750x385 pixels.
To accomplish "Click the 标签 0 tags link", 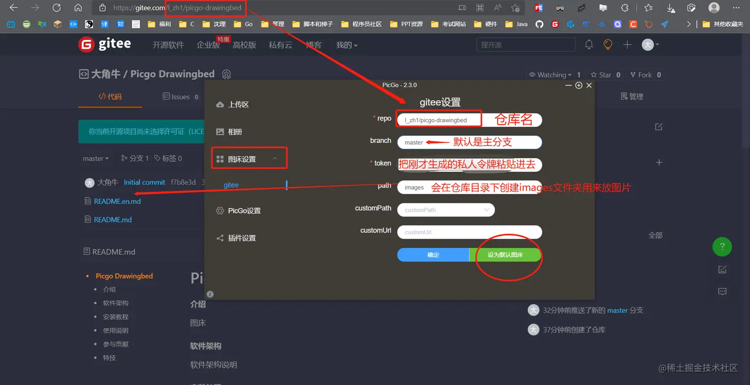I will (x=168, y=158).
